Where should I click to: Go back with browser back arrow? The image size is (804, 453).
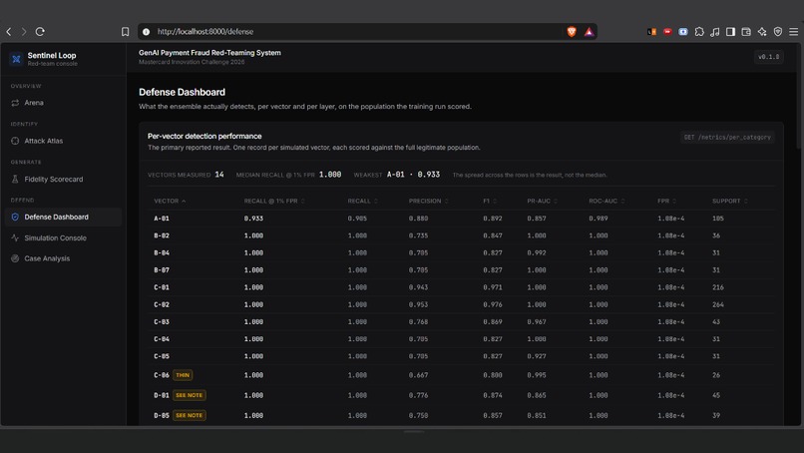[9, 32]
